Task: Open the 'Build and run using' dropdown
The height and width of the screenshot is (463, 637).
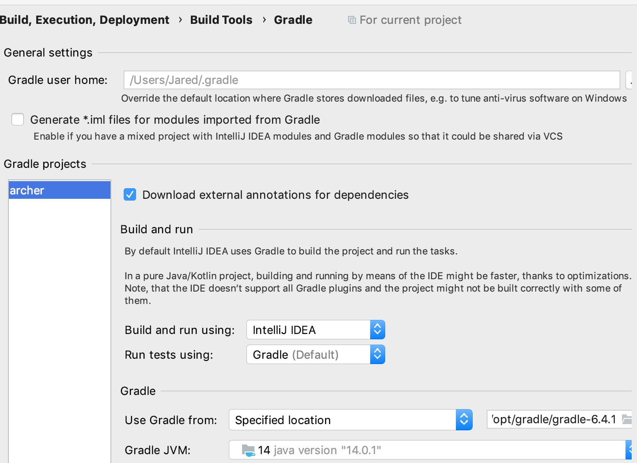Action: tap(315, 330)
